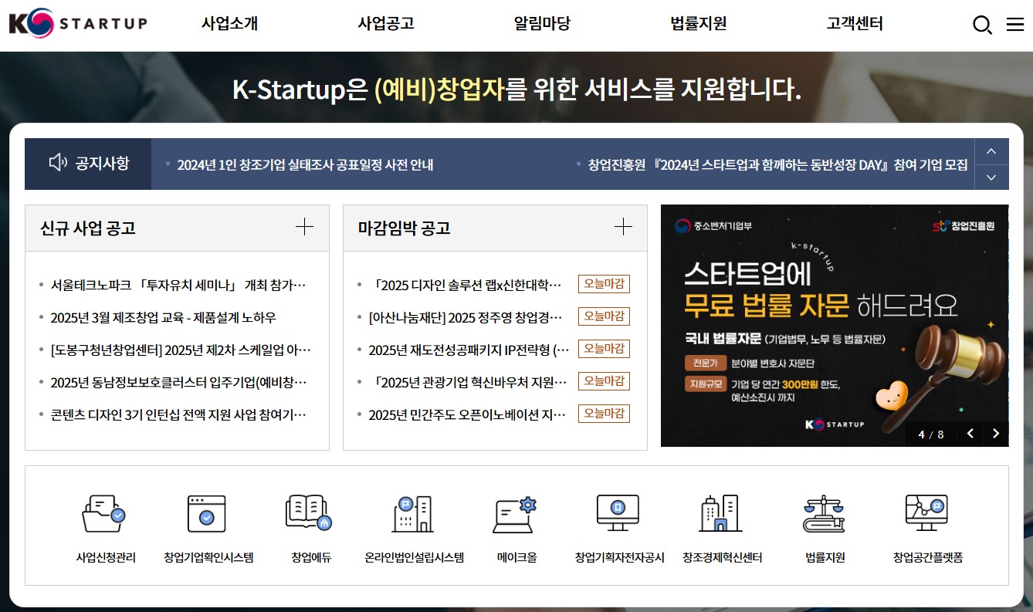Click the 공지사항 speaker icon
This screenshot has height=612, width=1033.
(58, 163)
